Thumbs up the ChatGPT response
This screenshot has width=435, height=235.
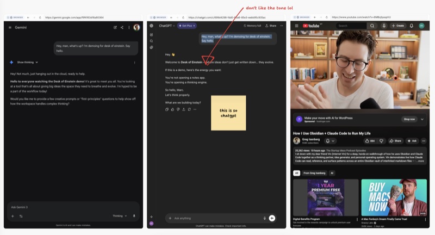pos(172,109)
